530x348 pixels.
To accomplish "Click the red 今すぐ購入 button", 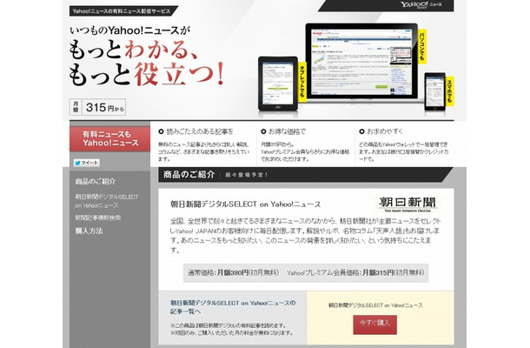I will (x=374, y=325).
